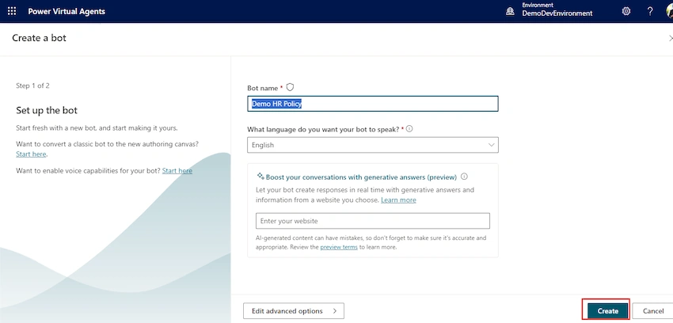Image resolution: width=673 pixels, height=323 pixels.
Task: Click the Cancel button
Action: click(x=653, y=311)
